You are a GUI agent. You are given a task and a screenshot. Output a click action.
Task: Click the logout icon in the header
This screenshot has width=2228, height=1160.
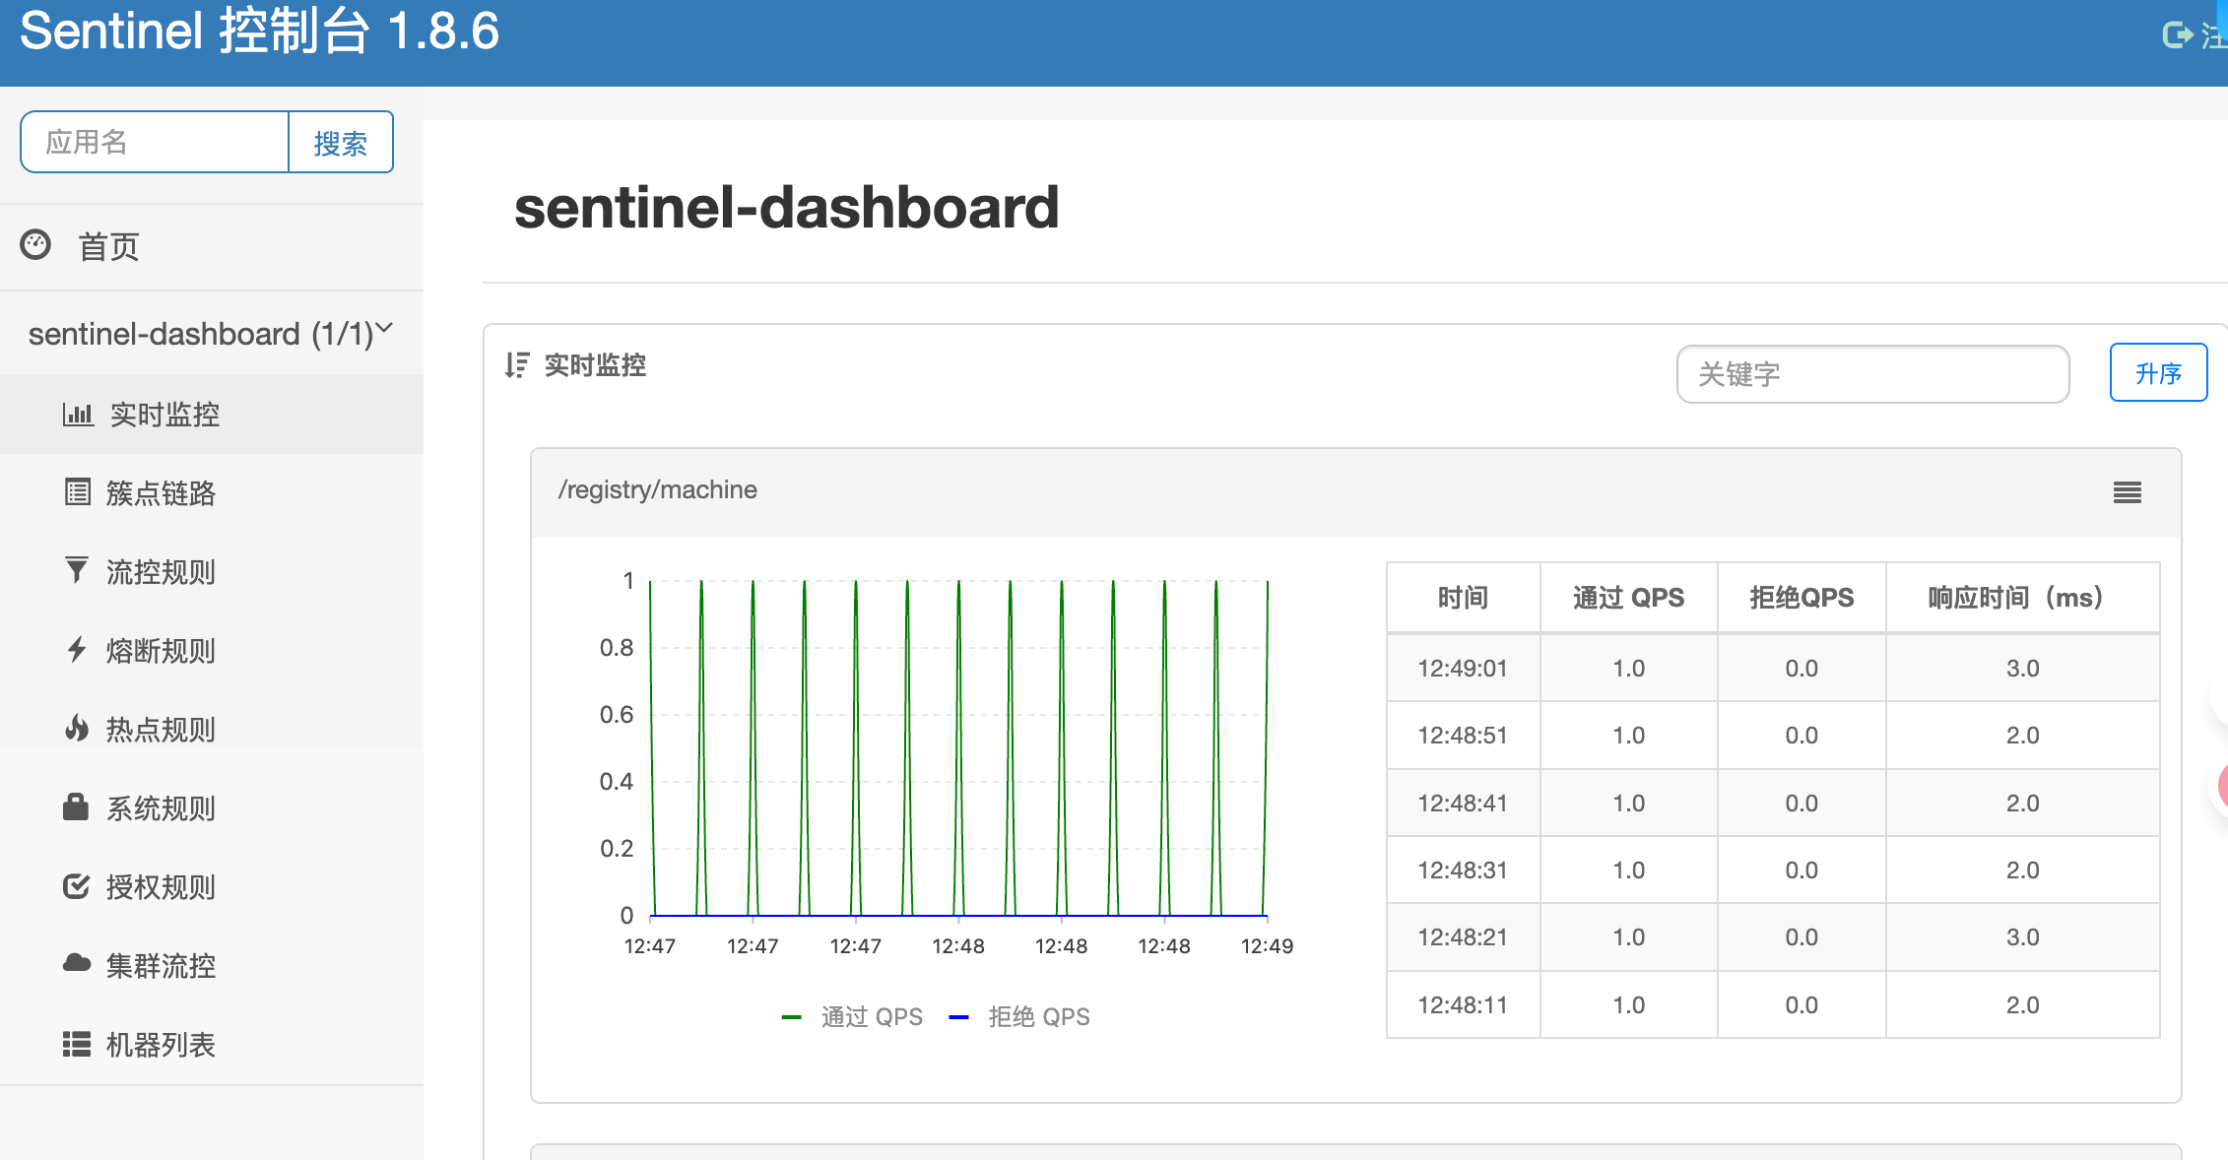[2177, 35]
